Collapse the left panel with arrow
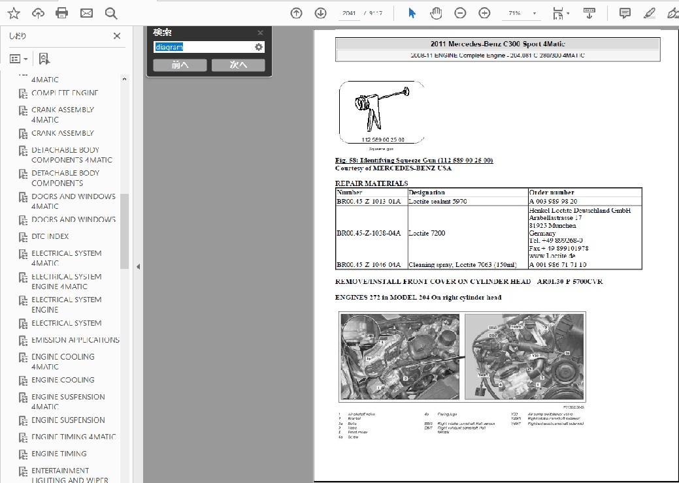Image resolution: width=679 pixels, height=483 pixels. [138, 266]
